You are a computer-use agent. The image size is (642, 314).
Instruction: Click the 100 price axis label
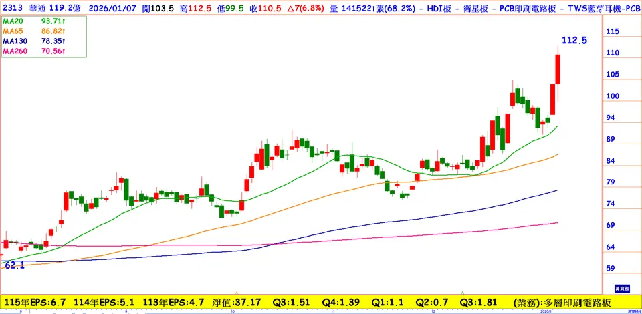point(613,96)
